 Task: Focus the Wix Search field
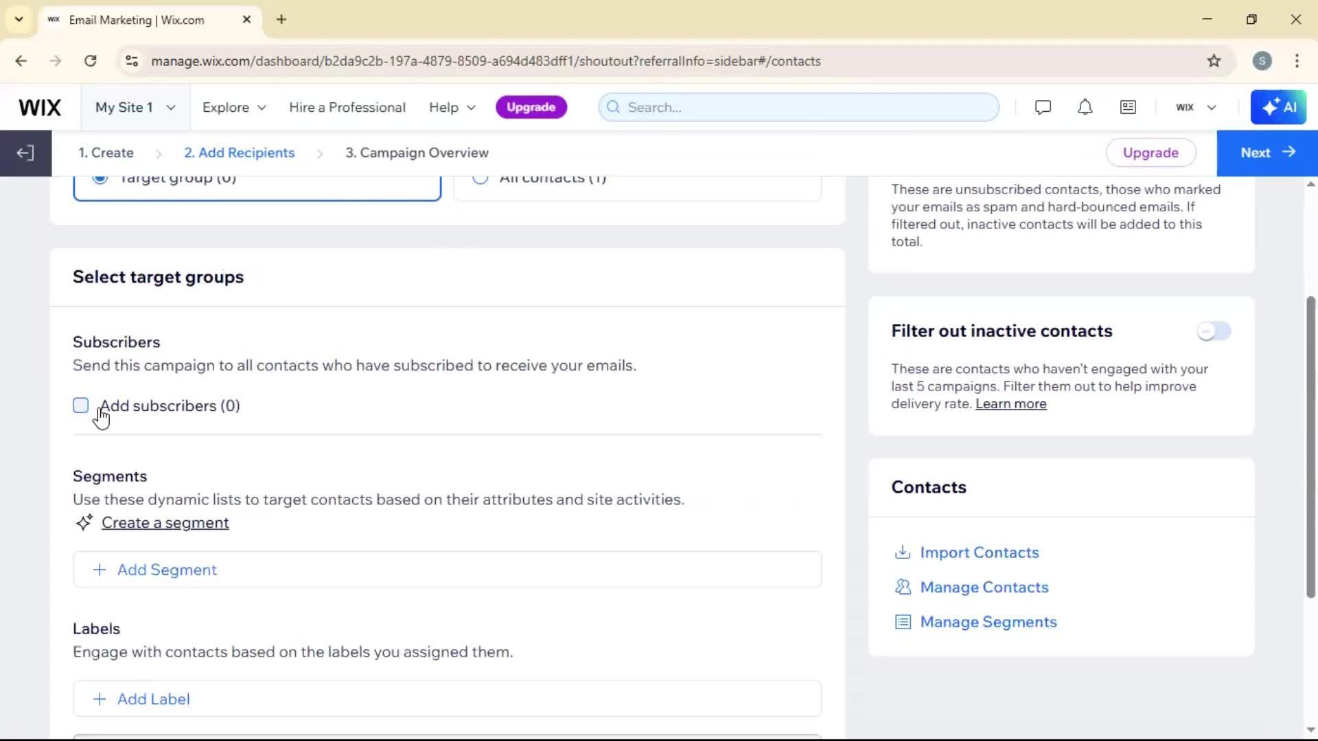(798, 108)
